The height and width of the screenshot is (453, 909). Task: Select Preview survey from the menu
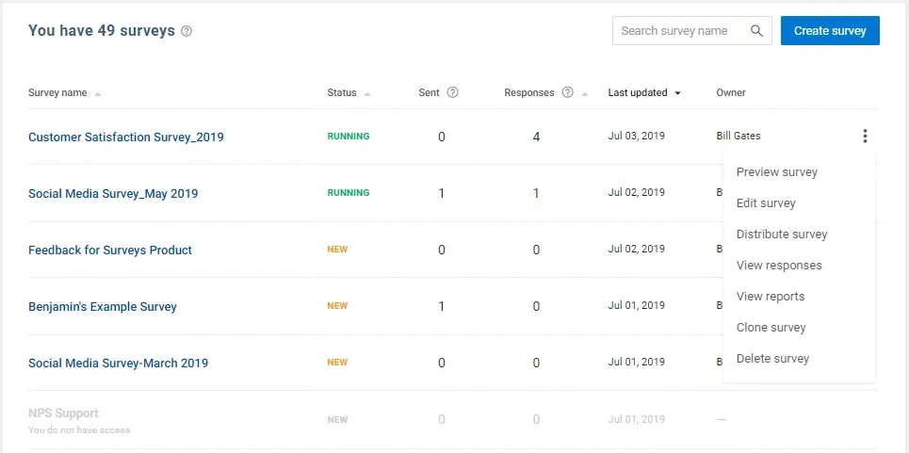(x=777, y=172)
